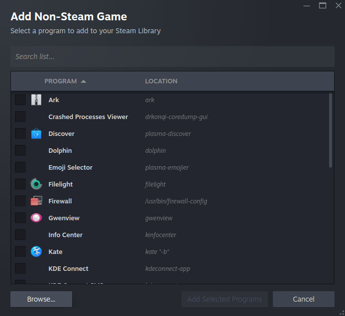This screenshot has width=345, height=316.
Task: Click the sort arrow beside PROGRAM
Action: [84, 81]
